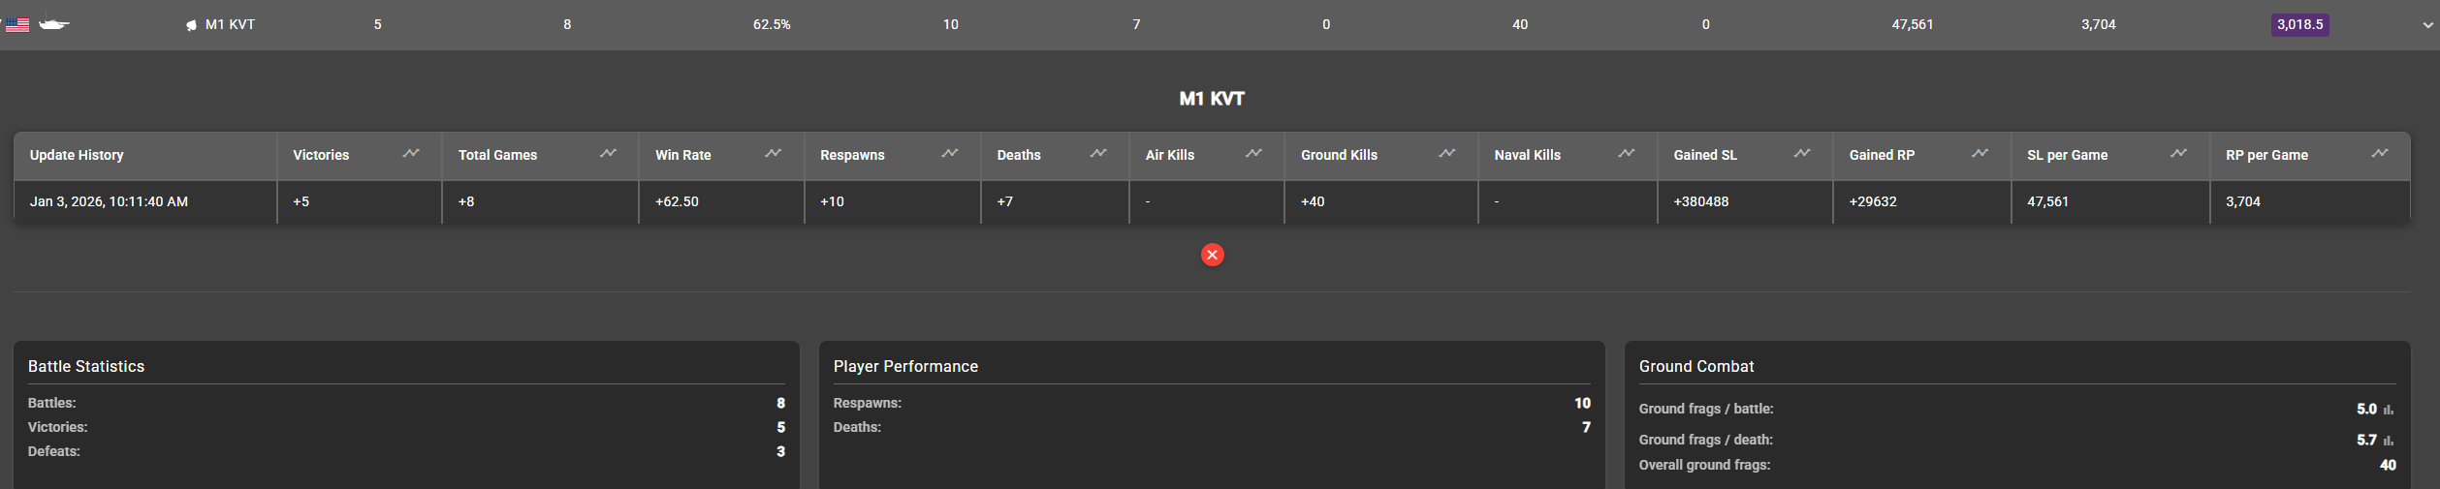Click bar chart icon beside Ground frags / battle

click(2389, 411)
